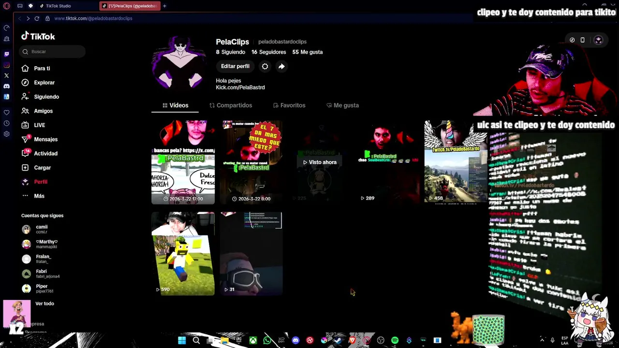The height and width of the screenshot is (348, 619).
Task: Open Windows Start menu
Action: tap(182, 340)
